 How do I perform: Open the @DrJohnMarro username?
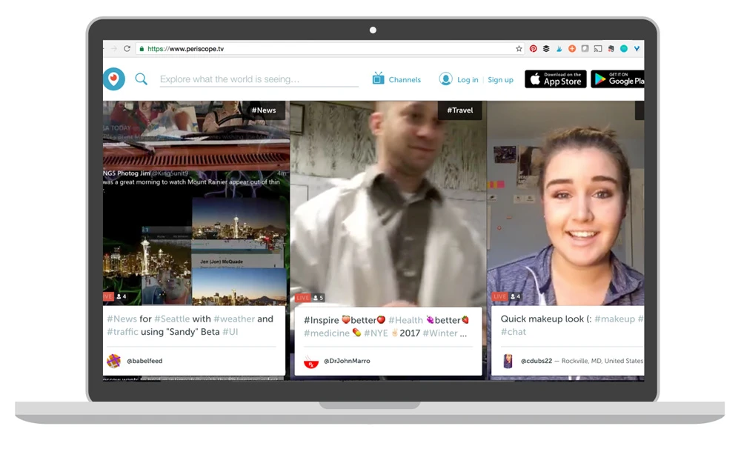click(x=347, y=361)
